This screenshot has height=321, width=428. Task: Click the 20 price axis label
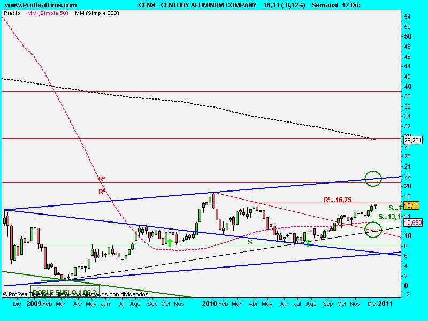(x=408, y=186)
